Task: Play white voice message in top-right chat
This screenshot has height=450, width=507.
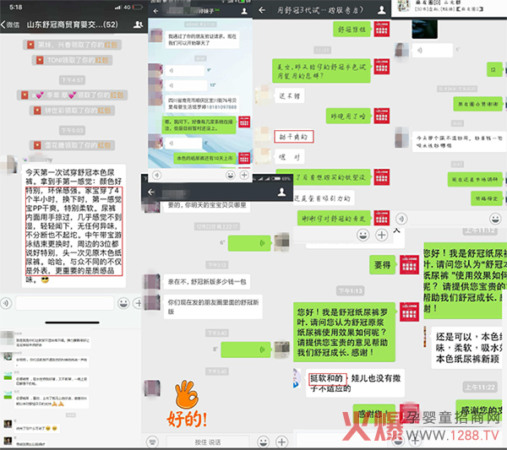Action: point(433,51)
